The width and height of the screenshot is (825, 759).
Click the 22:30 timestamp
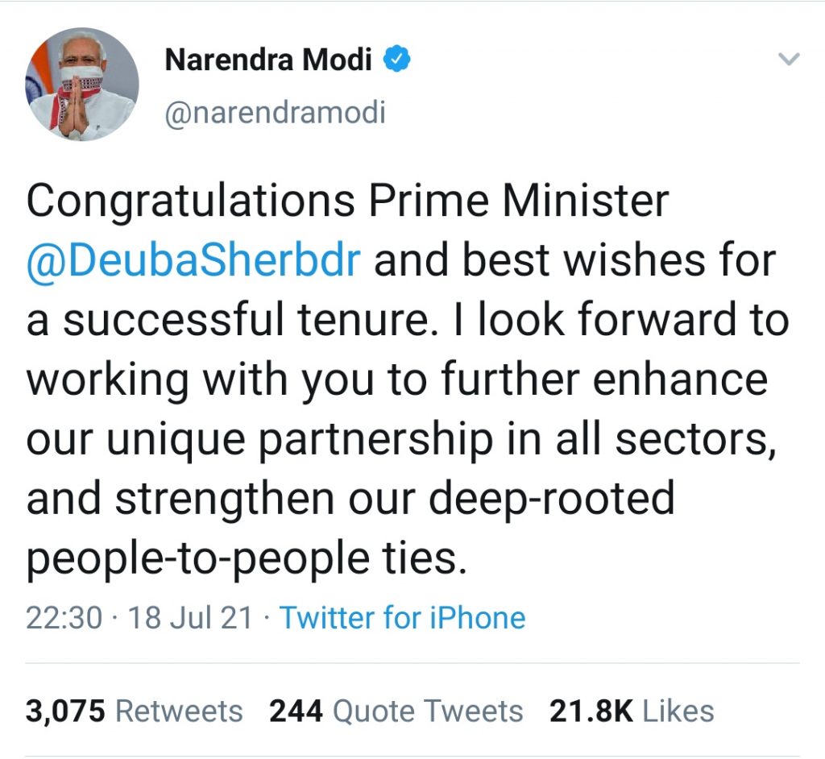coord(64,617)
